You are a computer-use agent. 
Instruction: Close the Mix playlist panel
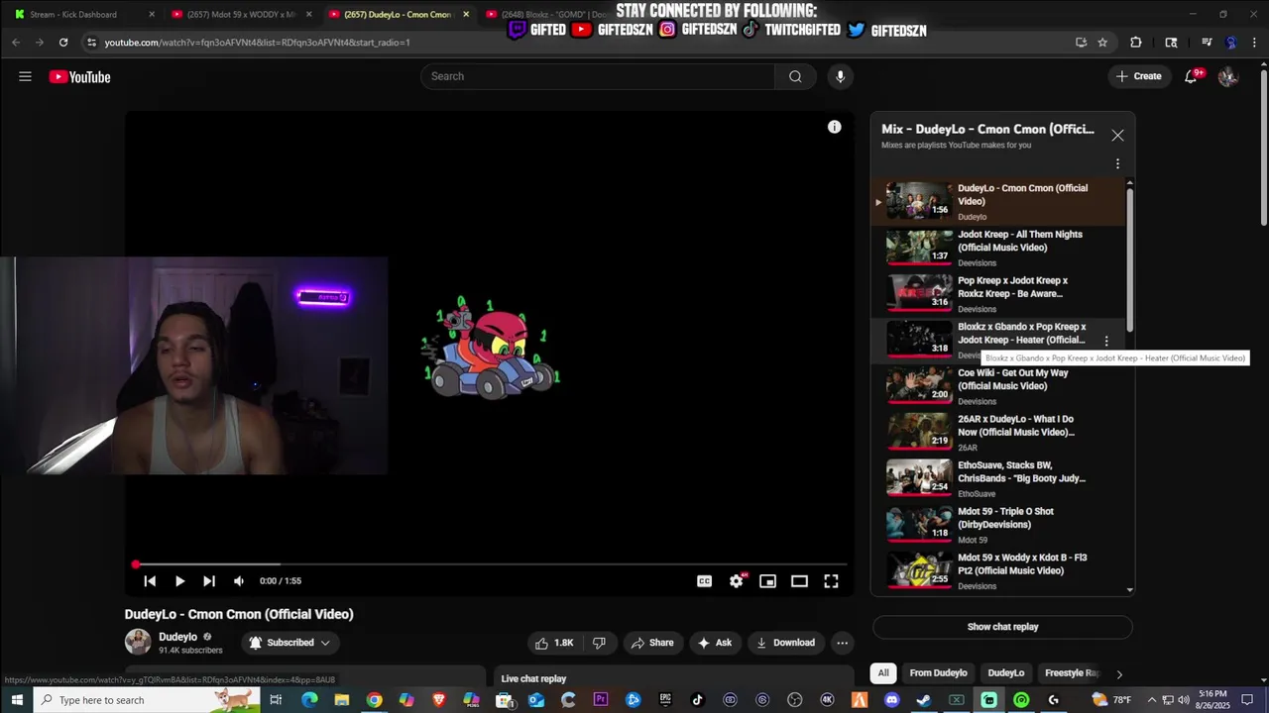[x=1117, y=136]
